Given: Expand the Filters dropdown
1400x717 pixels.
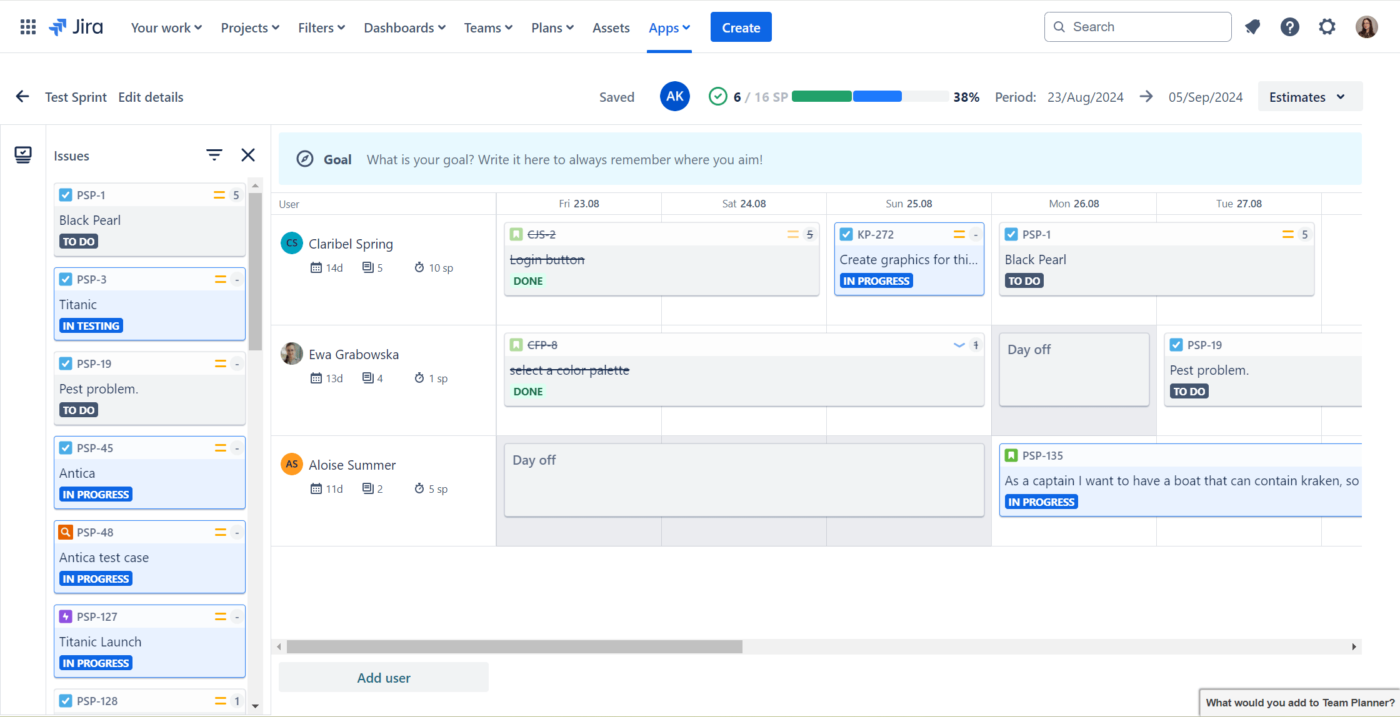Looking at the screenshot, I should tap(321, 27).
